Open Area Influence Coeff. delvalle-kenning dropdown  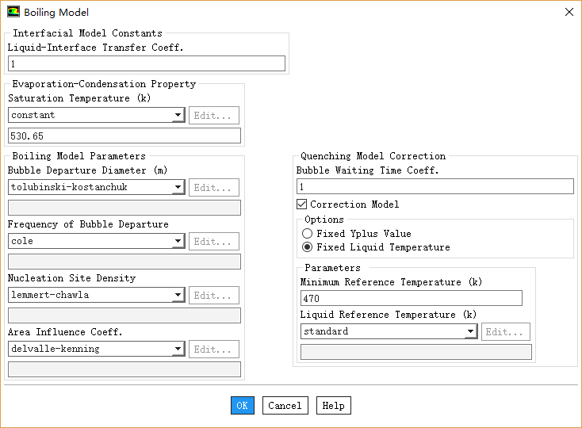178,350
